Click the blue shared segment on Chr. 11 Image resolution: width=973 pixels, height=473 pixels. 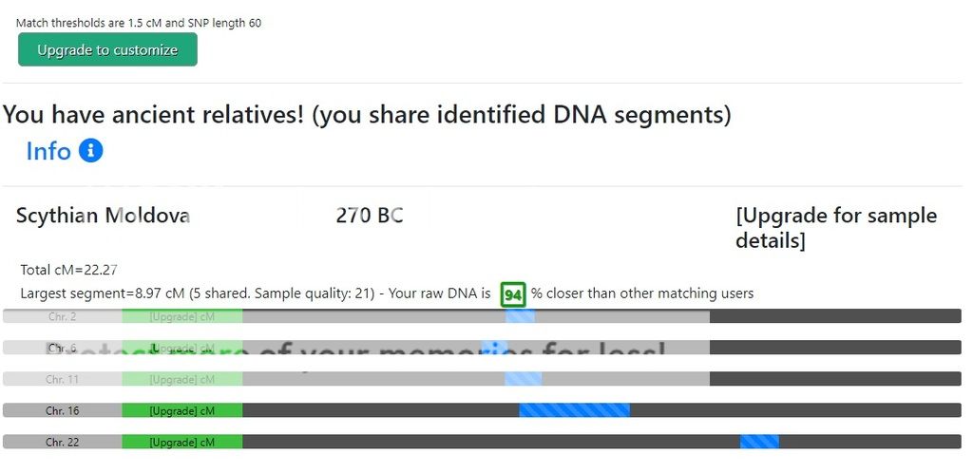[x=523, y=379]
